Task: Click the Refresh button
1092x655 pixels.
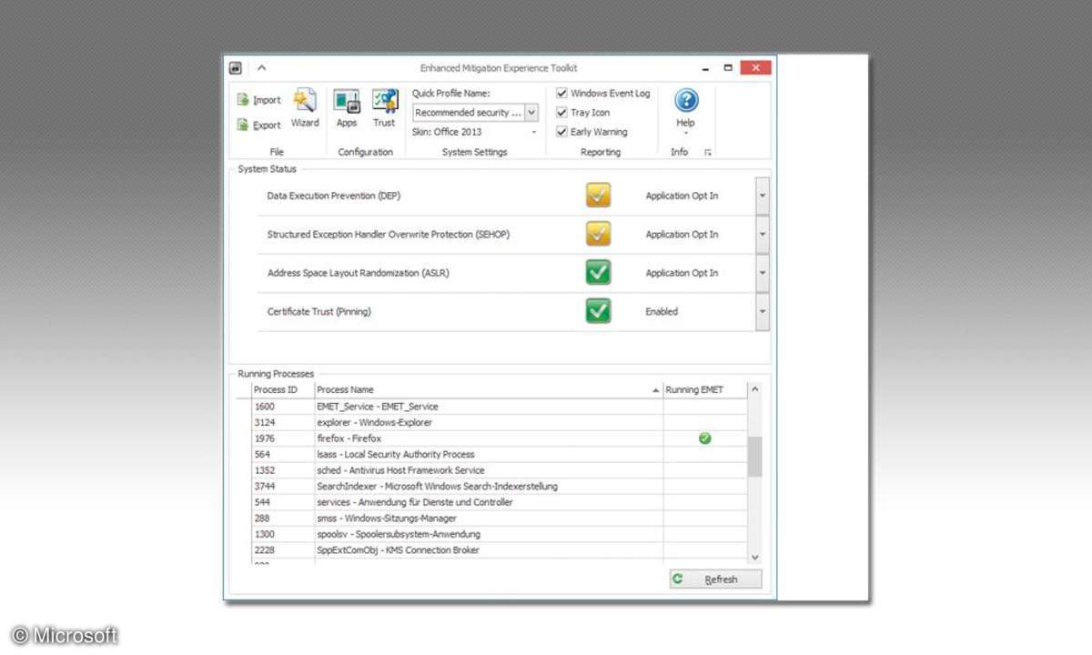Action: click(716, 579)
